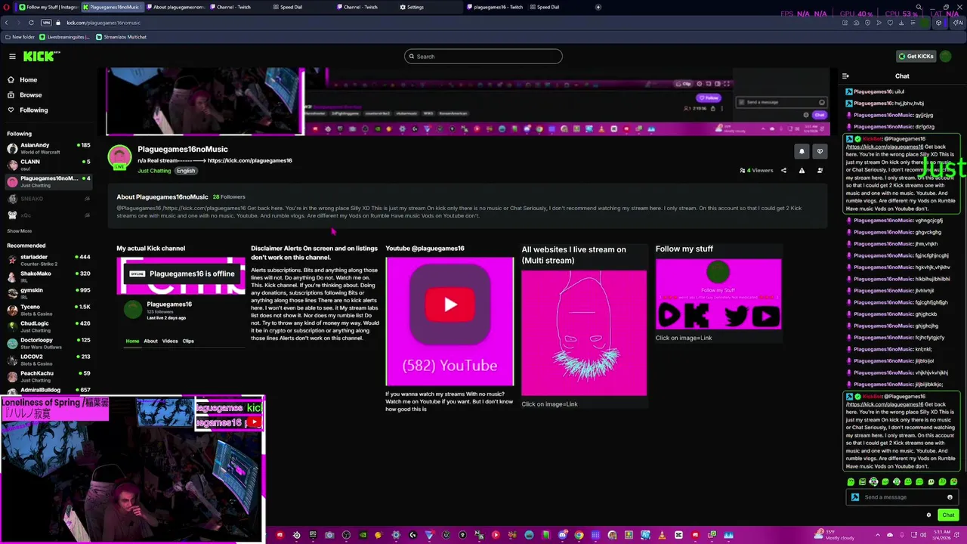
Task: Click the address bar URL kick.com
Action: tap(103, 23)
